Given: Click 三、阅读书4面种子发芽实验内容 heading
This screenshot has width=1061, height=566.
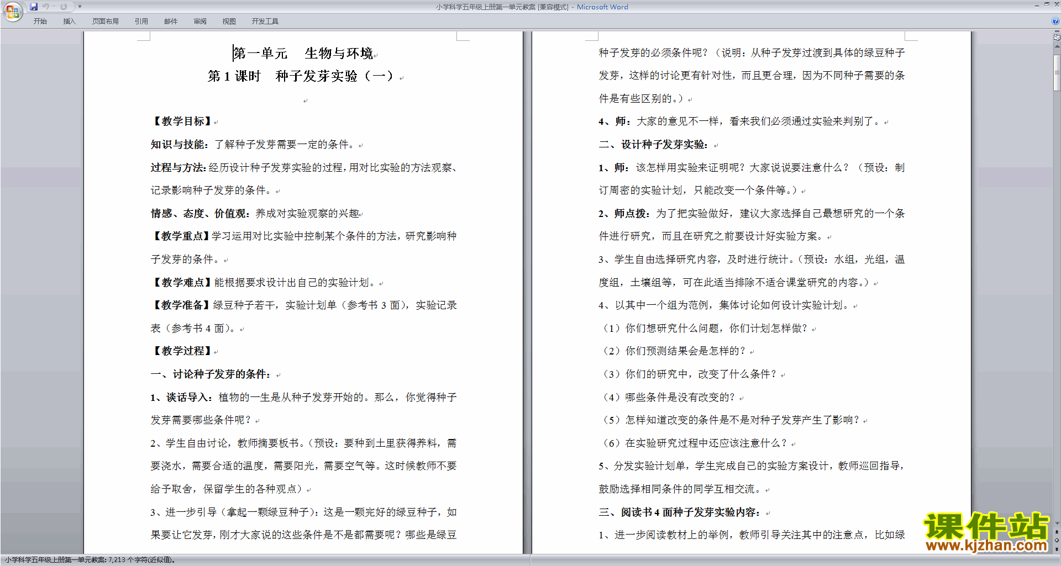Looking at the screenshot, I should pyautogui.click(x=680, y=512).
